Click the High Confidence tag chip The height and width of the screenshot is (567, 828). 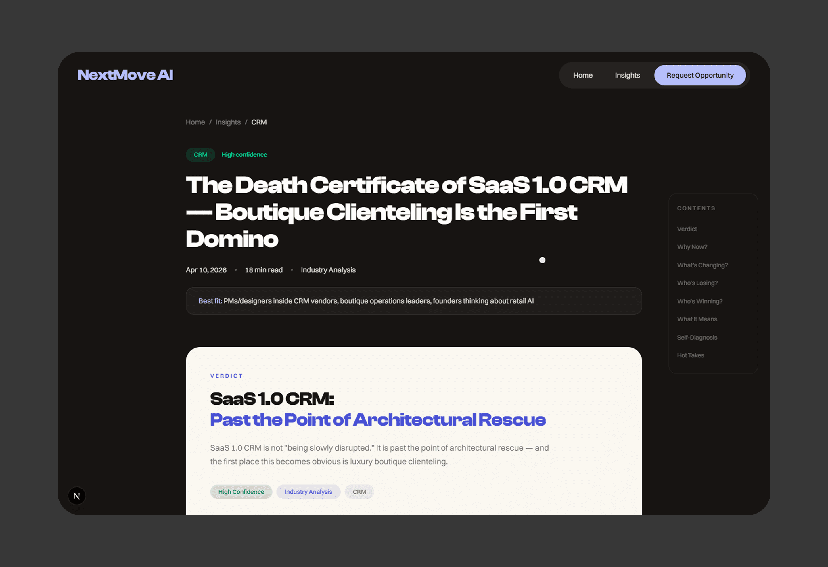click(241, 492)
